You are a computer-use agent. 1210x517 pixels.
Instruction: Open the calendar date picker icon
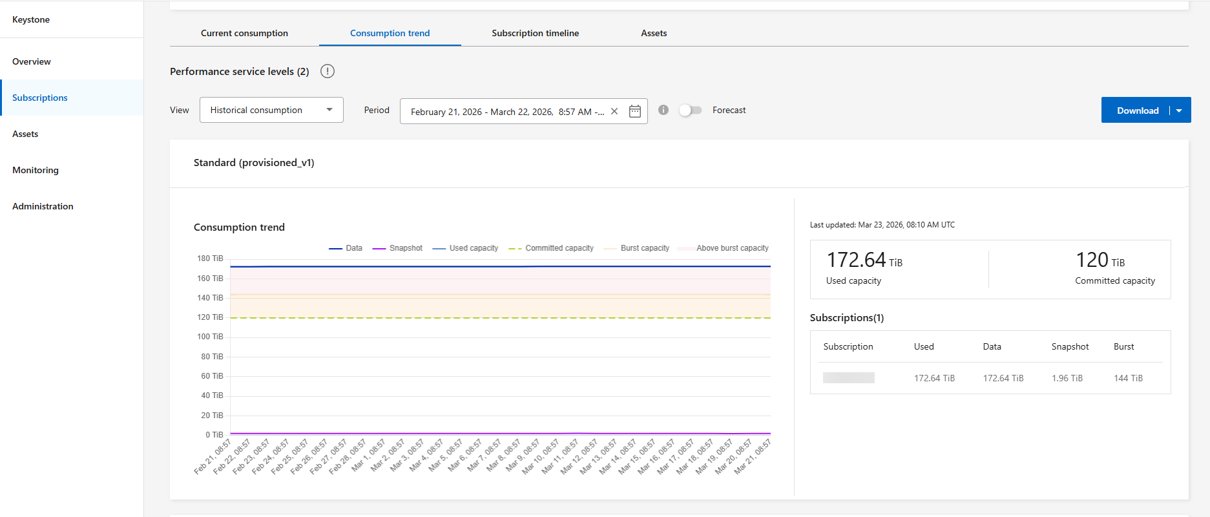click(x=635, y=111)
